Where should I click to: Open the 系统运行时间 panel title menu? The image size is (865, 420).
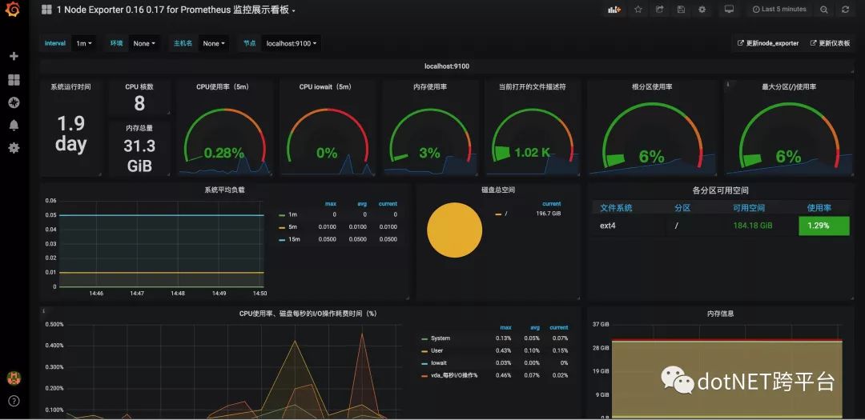[x=70, y=87]
